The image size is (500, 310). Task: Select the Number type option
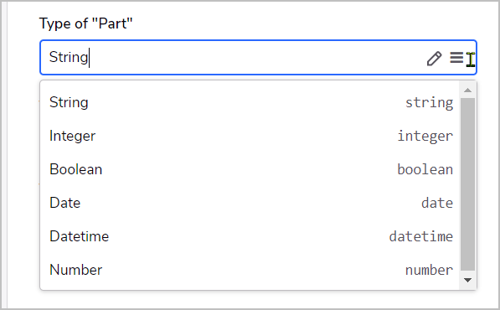point(250,270)
